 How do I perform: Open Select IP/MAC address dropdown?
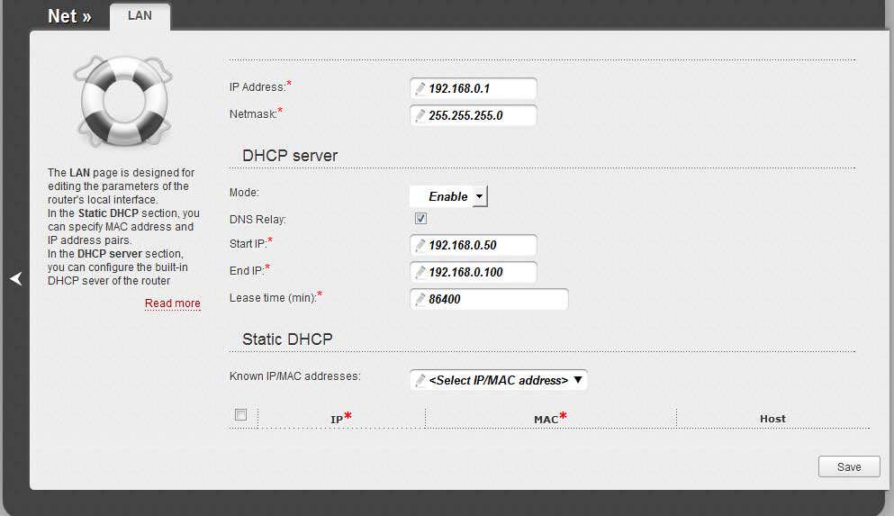498,380
